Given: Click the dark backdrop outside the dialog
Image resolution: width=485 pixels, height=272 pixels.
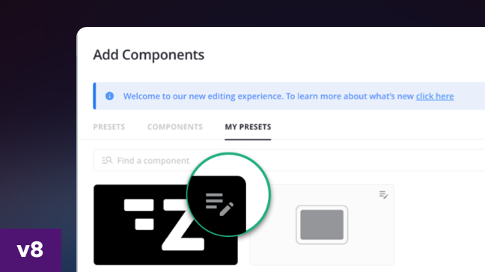Looking at the screenshot, I should [x=37, y=93].
